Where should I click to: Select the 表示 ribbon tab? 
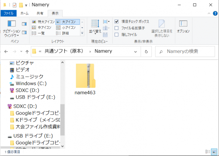click(55, 13)
